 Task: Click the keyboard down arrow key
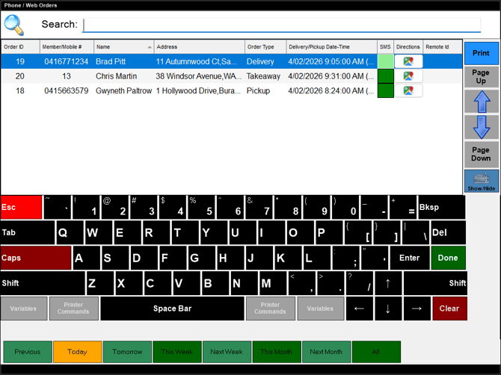387,309
